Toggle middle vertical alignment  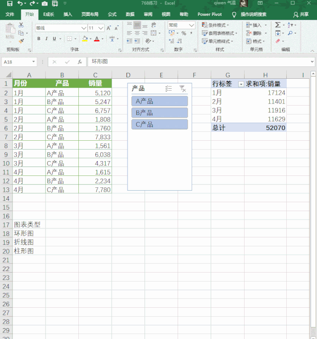click(137, 25)
